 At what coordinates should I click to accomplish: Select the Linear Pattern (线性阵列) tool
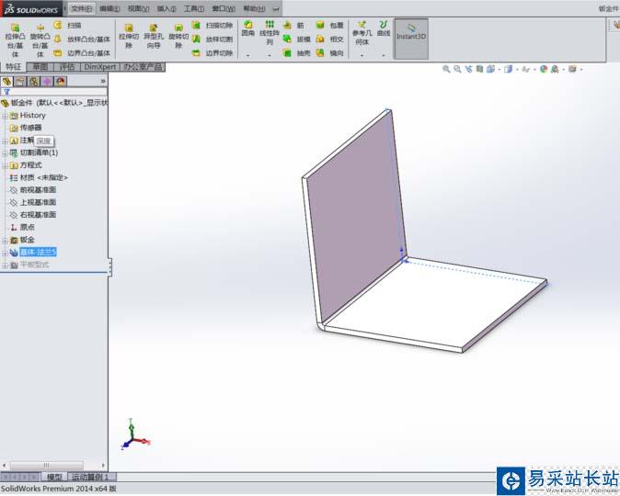pos(270,33)
